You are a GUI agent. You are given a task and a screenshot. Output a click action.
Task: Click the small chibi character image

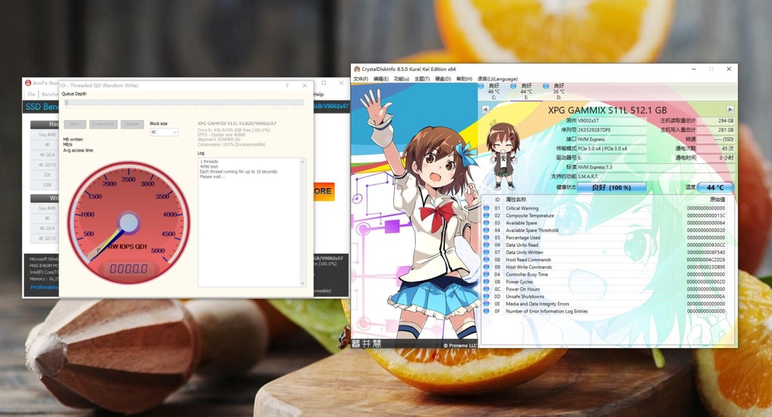(x=503, y=155)
